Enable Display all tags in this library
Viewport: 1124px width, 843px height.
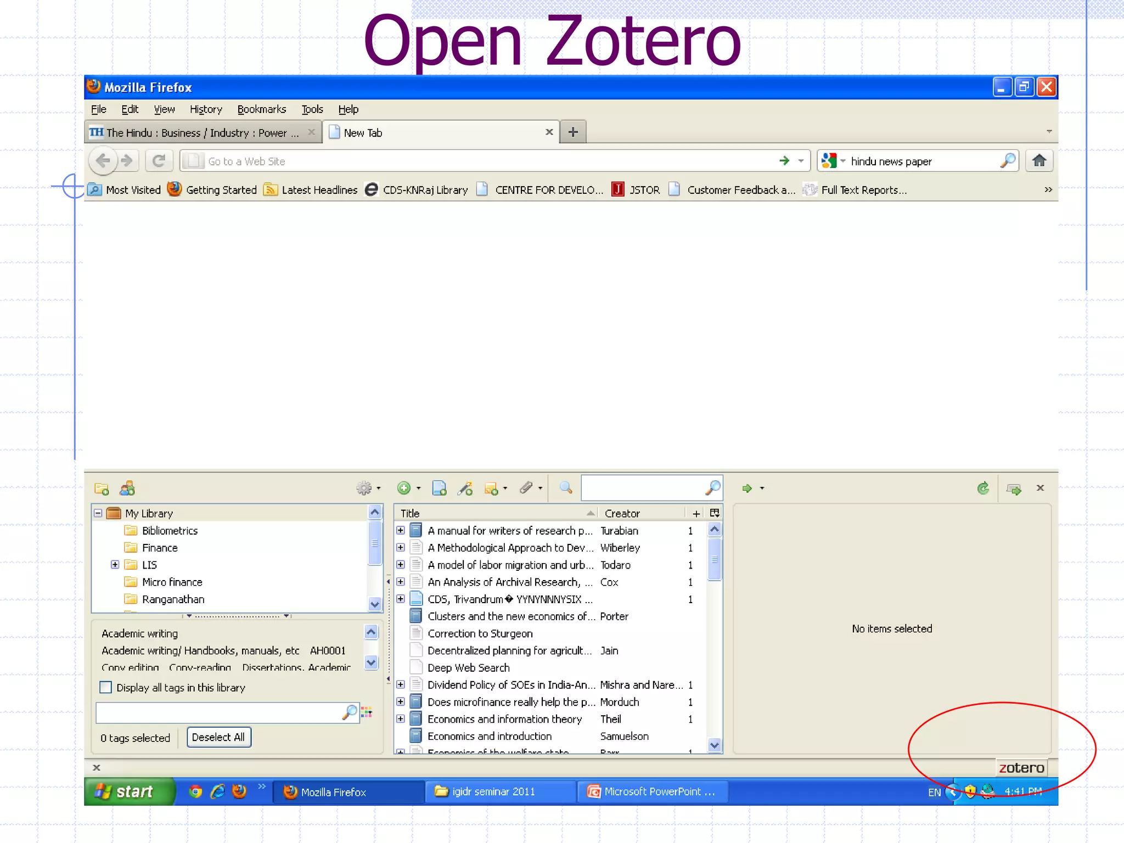(x=106, y=688)
